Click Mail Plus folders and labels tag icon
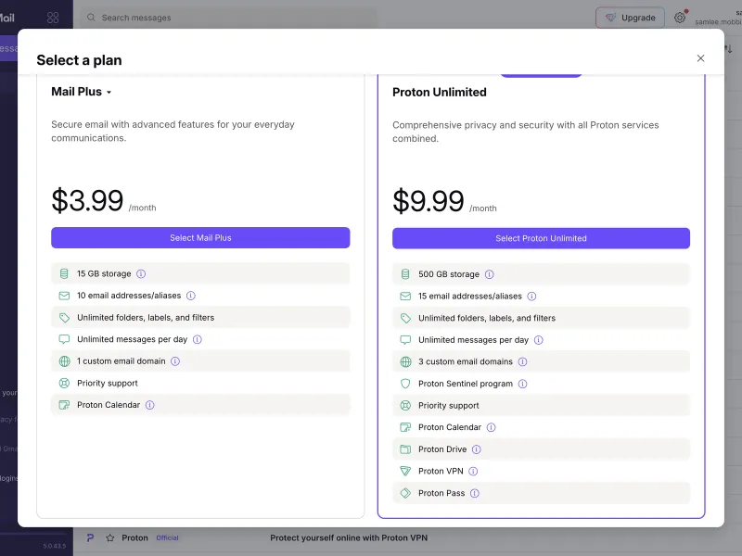Viewport: 742px width, 556px height. pos(64,318)
